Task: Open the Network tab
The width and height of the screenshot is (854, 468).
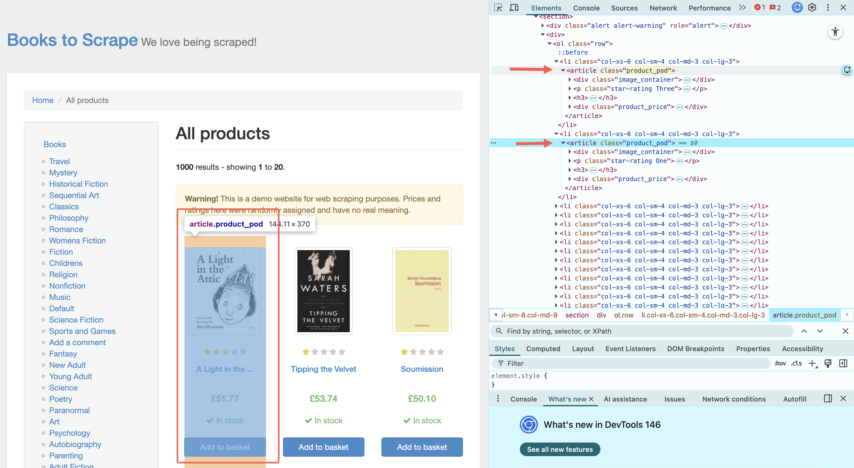Action: point(663,8)
